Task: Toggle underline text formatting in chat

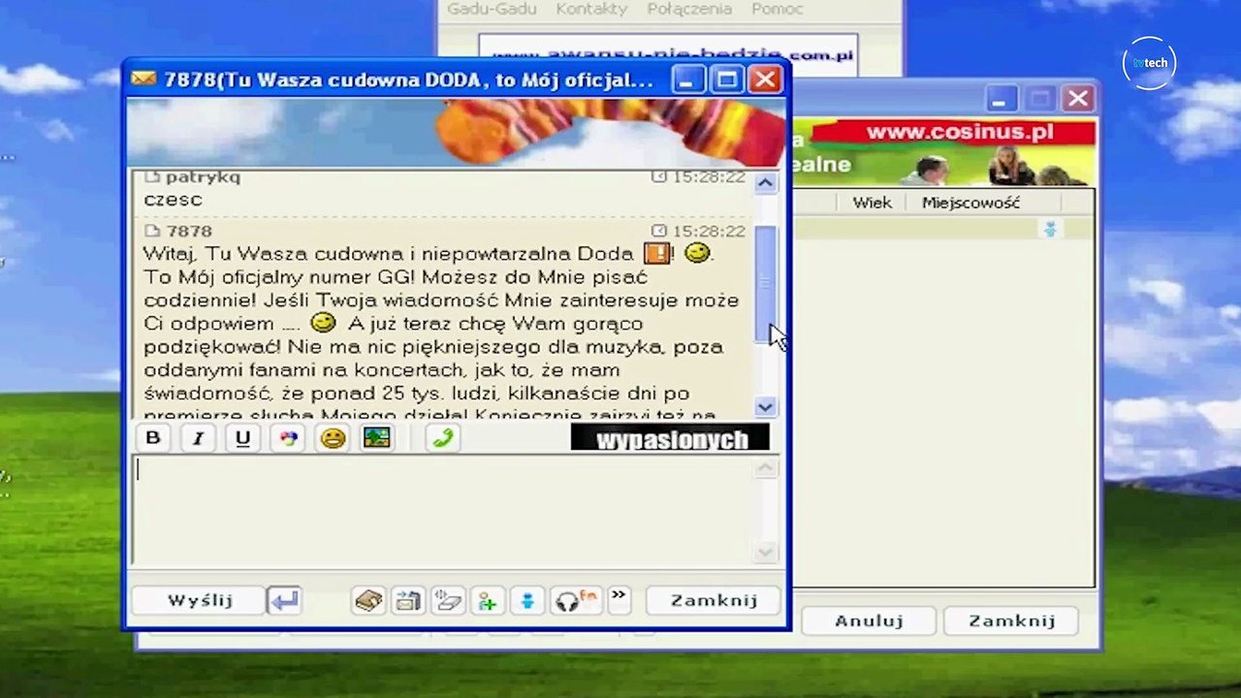Action: pos(242,438)
